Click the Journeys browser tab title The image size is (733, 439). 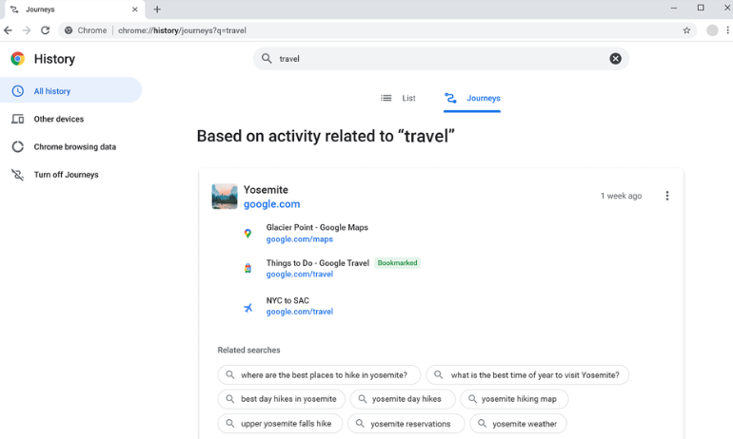[x=40, y=10]
